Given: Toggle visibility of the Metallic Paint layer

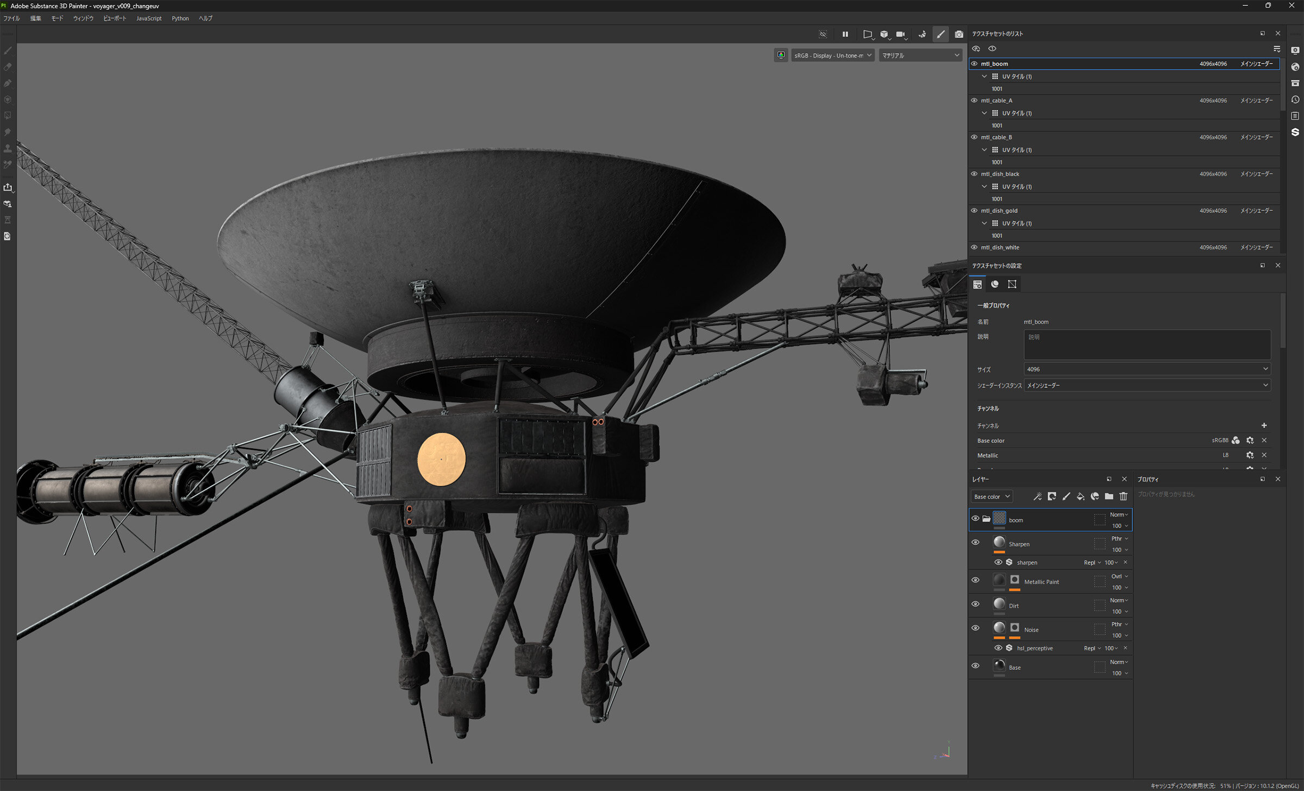Looking at the screenshot, I should click(x=975, y=580).
